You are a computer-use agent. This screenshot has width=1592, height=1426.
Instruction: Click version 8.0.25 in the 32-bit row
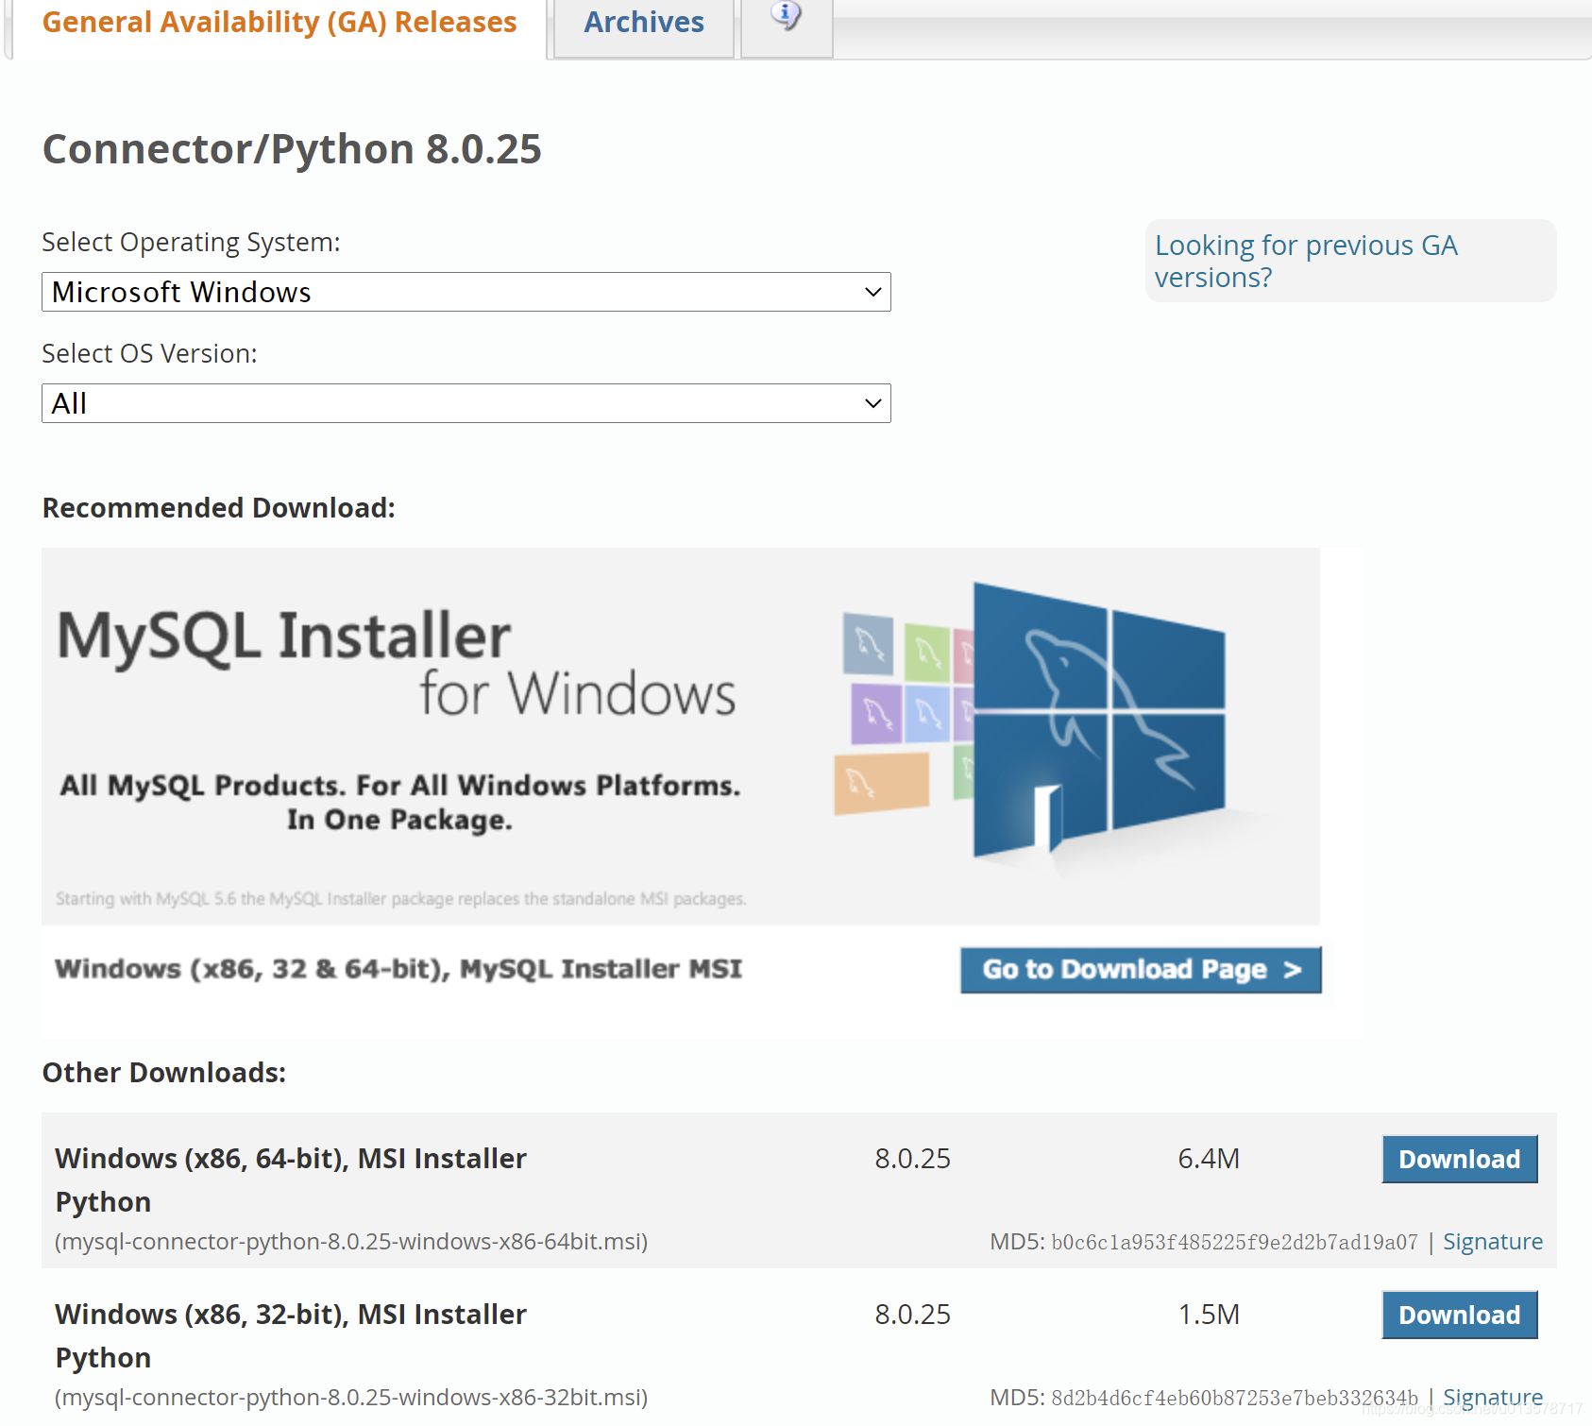912,1315
